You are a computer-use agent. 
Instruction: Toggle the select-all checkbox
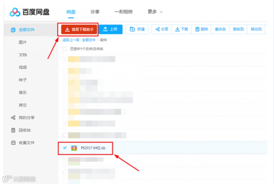click(x=65, y=49)
